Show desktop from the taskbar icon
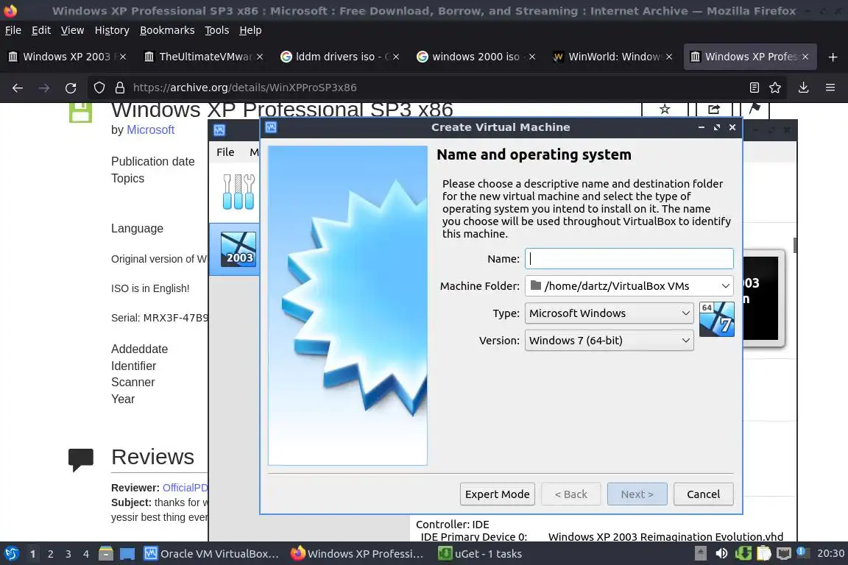 (x=127, y=554)
